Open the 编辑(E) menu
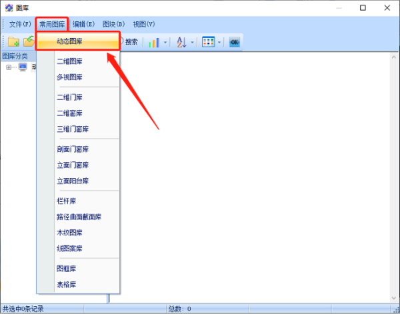The width and height of the screenshot is (400, 314). tap(84, 24)
